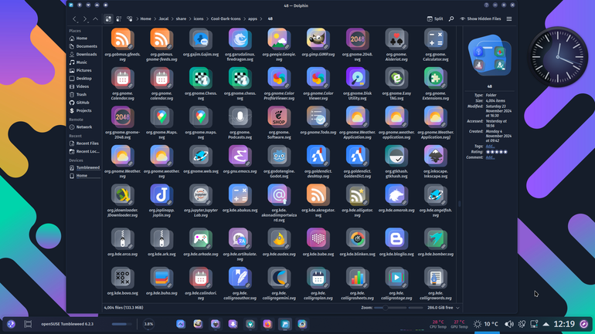Switch to Icons view mode
The image size is (595, 334).
pos(108,19)
